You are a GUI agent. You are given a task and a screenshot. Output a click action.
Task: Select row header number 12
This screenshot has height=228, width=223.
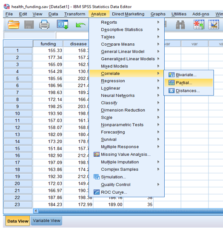point(18,127)
